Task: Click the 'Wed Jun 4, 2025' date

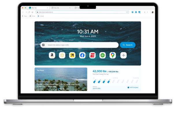Action: coord(88,36)
